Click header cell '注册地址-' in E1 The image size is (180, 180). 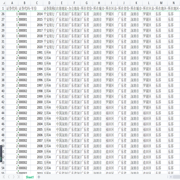pyautogui.click(x=62, y=8)
